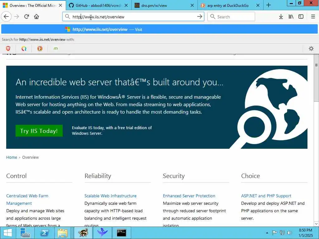Screen dimensions: 319x239
Task: Reload the current page
Action: coord(26,17)
